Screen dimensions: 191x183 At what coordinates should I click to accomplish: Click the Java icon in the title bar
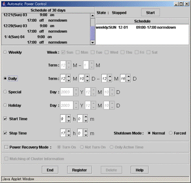pos(4,4)
